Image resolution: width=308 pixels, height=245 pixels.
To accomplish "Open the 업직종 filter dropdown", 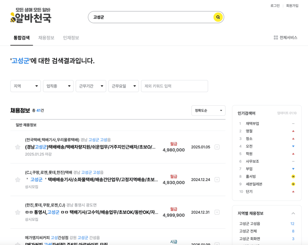I will [58, 86].
